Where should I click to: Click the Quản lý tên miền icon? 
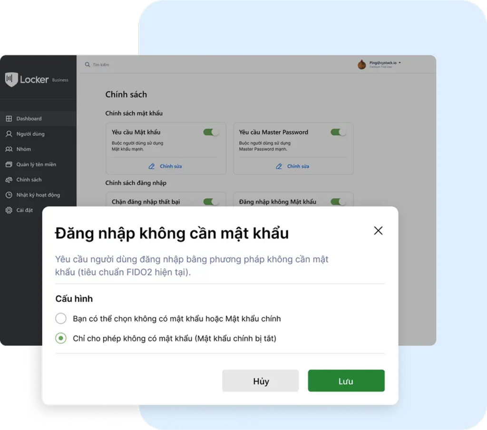point(9,164)
